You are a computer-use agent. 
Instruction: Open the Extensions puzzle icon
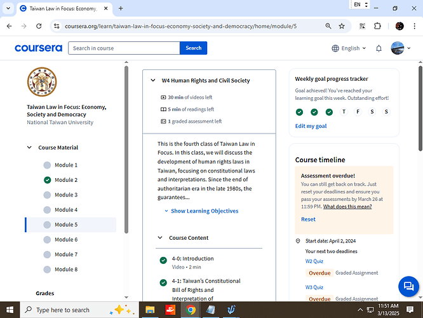click(x=377, y=26)
